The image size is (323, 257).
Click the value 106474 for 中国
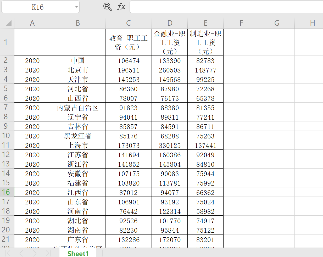click(129, 60)
